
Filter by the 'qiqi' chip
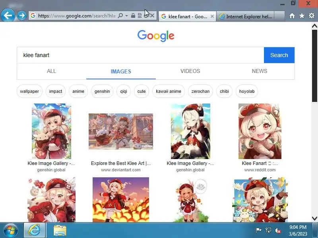[x=124, y=91]
